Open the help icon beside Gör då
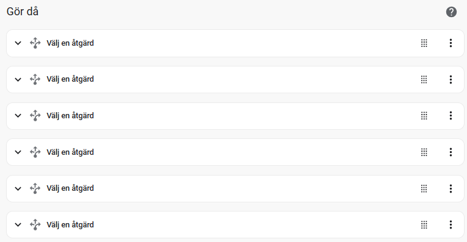This screenshot has height=242, width=467. (x=451, y=12)
